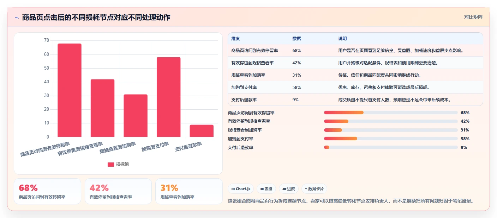
Task: Click the 68% progress bar
Action: [x=391, y=113]
